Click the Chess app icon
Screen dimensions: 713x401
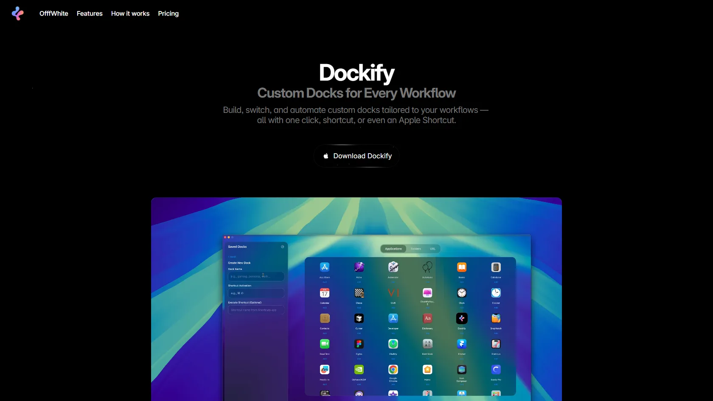coord(359,293)
